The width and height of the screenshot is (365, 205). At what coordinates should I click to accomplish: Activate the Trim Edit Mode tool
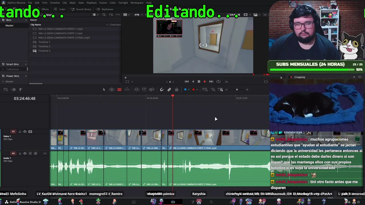coord(112,90)
